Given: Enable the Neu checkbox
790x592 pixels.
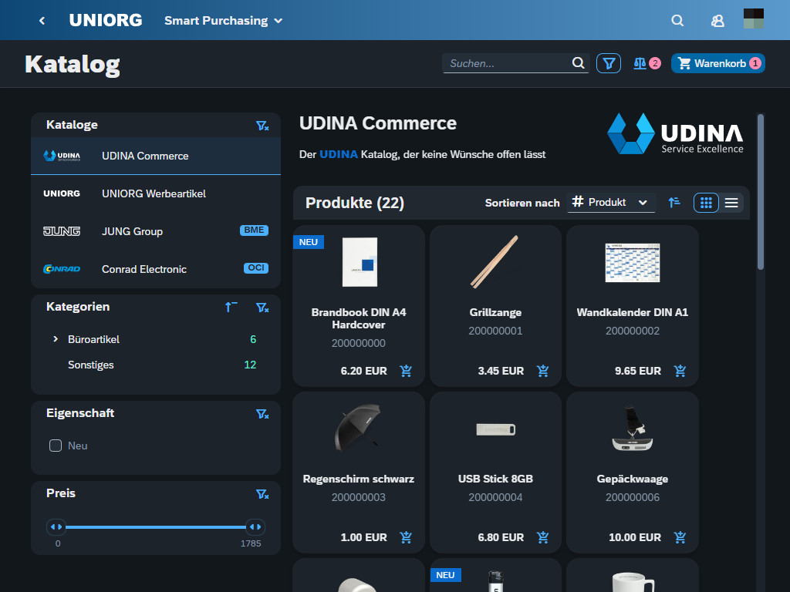Looking at the screenshot, I should click(56, 446).
